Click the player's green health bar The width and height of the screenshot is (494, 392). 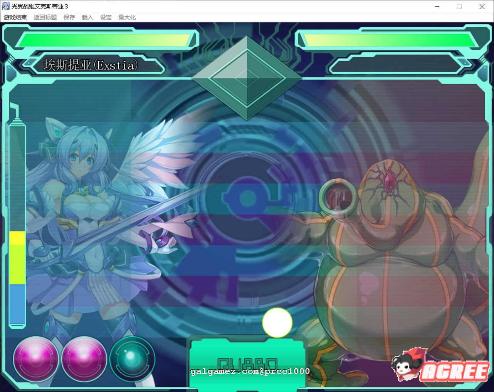coord(104,40)
